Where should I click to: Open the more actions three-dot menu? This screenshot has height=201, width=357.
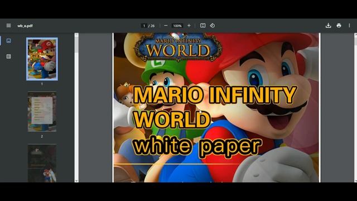click(349, 26)
